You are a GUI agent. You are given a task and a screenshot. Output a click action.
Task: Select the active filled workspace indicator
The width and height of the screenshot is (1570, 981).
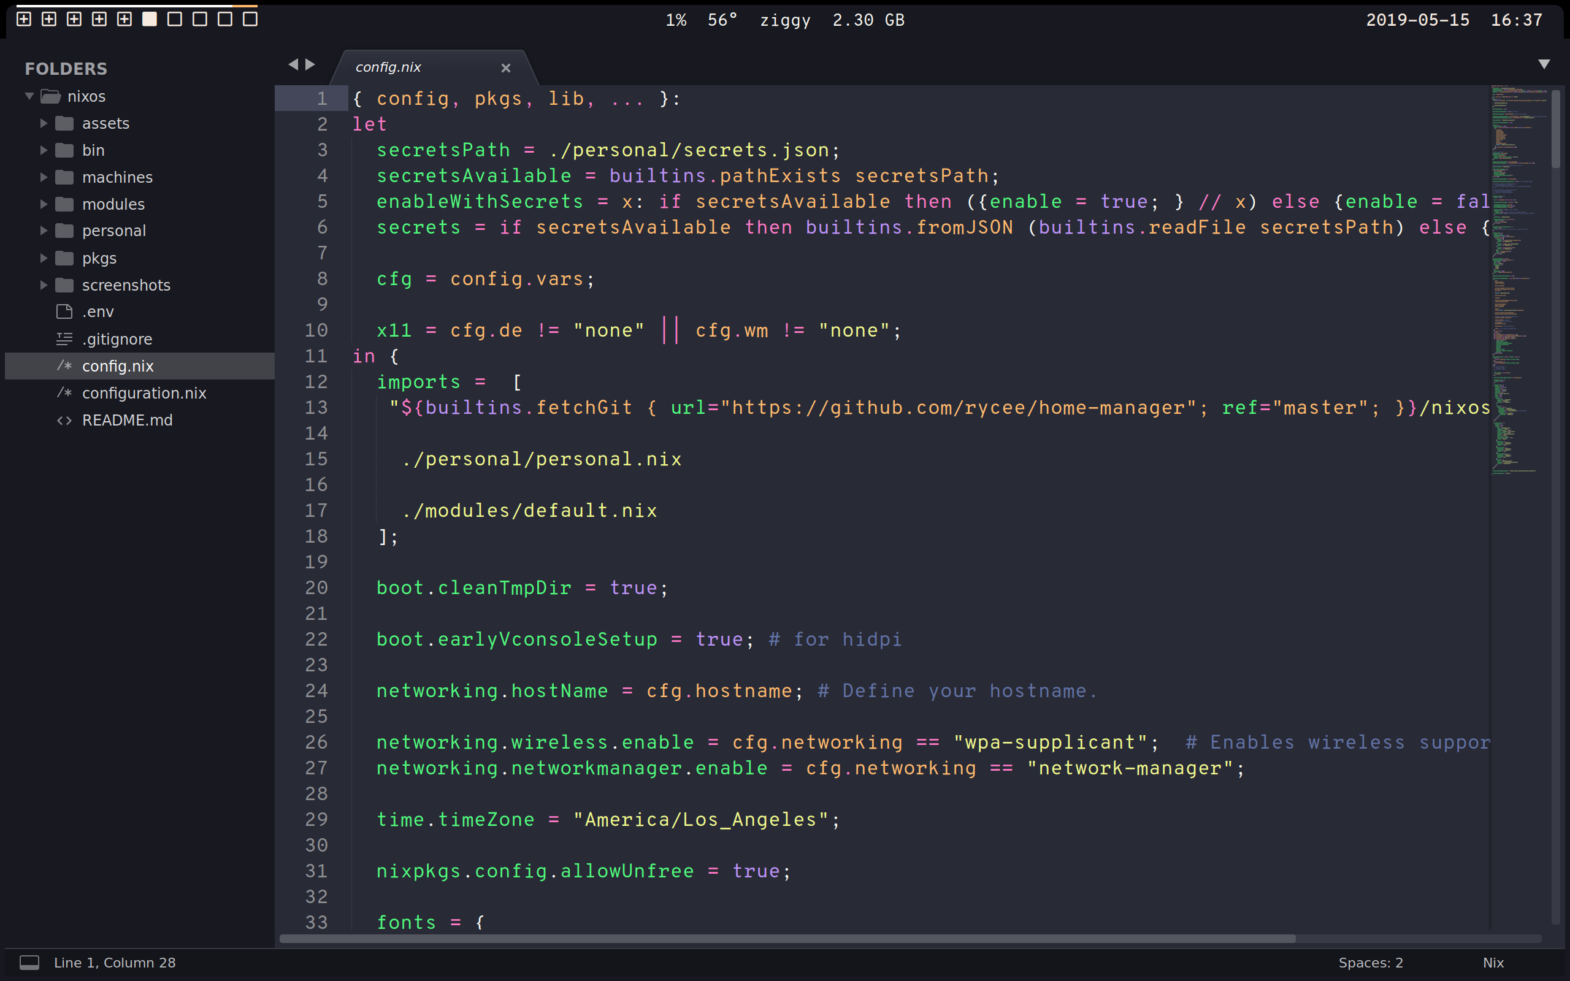[150, 20]
